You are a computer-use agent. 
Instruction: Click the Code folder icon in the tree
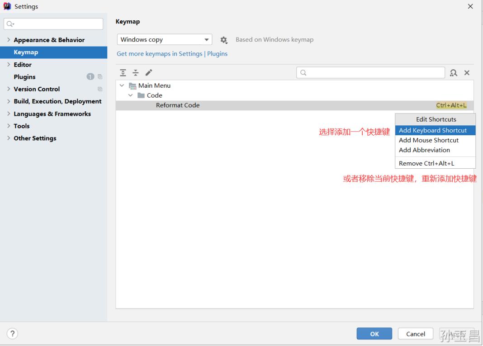141,95
